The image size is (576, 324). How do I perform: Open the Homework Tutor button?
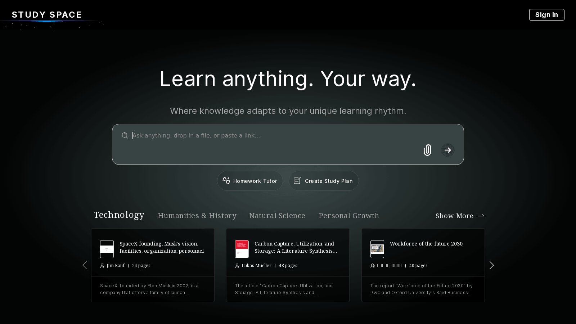pyautogui.click(x=250, y=181)
